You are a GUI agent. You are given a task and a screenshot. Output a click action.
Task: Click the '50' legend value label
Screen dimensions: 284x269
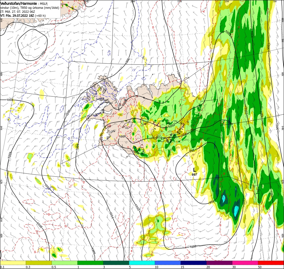pos(260,267)
